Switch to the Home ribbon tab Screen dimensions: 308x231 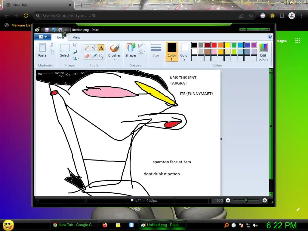tap(60, 37)
